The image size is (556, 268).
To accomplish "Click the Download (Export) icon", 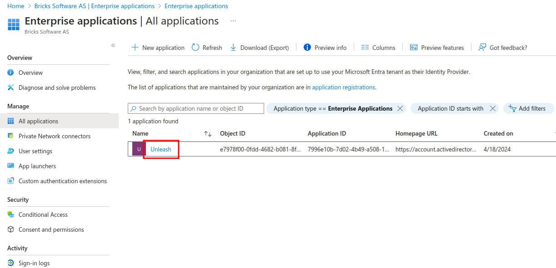I will (x=233, y=47).
